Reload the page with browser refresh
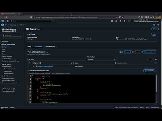Image resolution: width=162 pixels, height=121 pixels. [x=7, y=17]
